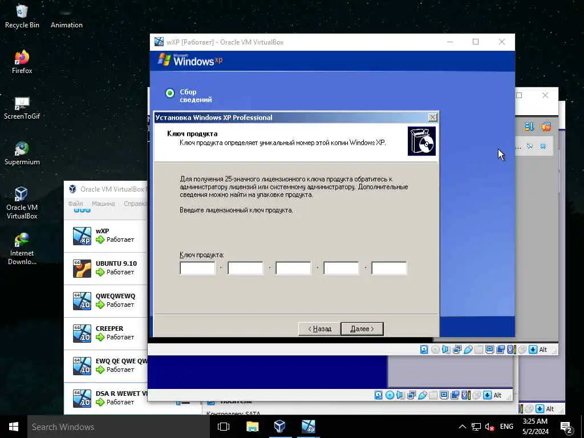Click mouse integration indicator under wXP window
Viewport: 584px width, 438px height.
(522, 350)
